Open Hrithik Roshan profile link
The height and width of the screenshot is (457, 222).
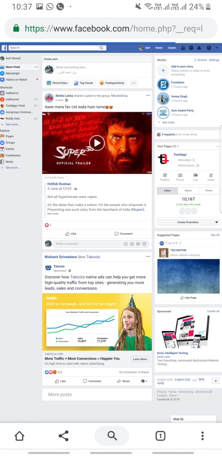(x=59, y=184)
